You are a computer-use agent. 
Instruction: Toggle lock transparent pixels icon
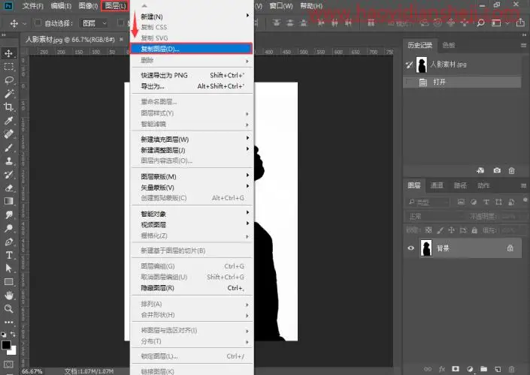429,230
